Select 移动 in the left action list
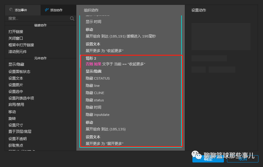 [12, 112]
